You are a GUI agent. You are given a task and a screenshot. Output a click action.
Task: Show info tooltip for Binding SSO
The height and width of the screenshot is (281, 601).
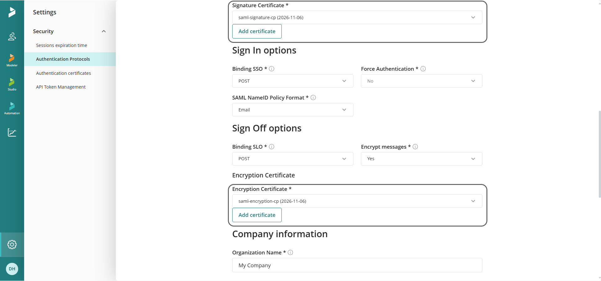[272, 69]
